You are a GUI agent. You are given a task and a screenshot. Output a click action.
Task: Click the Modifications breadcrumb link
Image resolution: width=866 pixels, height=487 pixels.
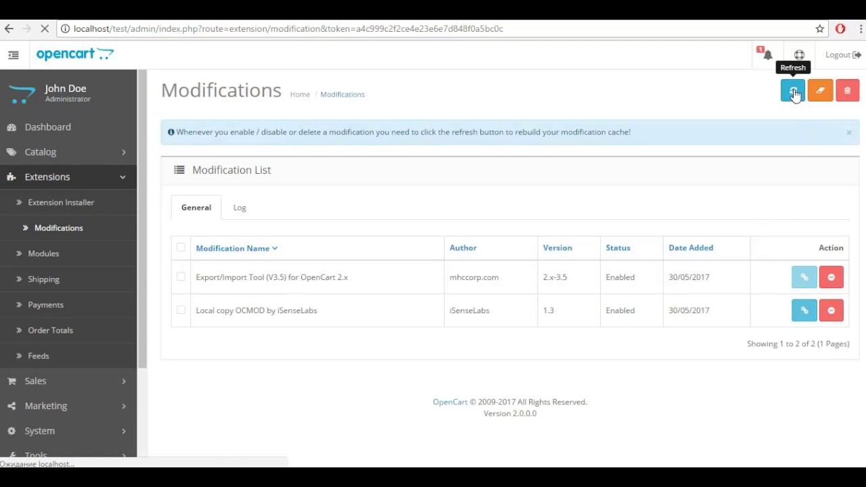[x=342, y=95]
